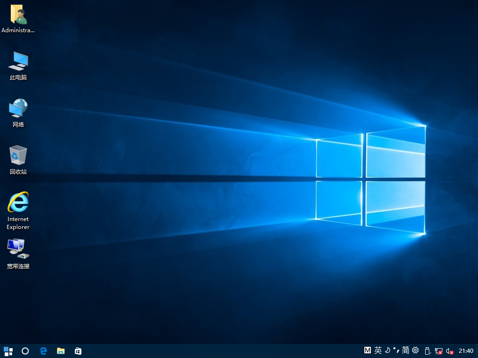Screen dimensions: 478x358
Task: Click the Show desktop strip at taskbar end
Action: point(477,351)
